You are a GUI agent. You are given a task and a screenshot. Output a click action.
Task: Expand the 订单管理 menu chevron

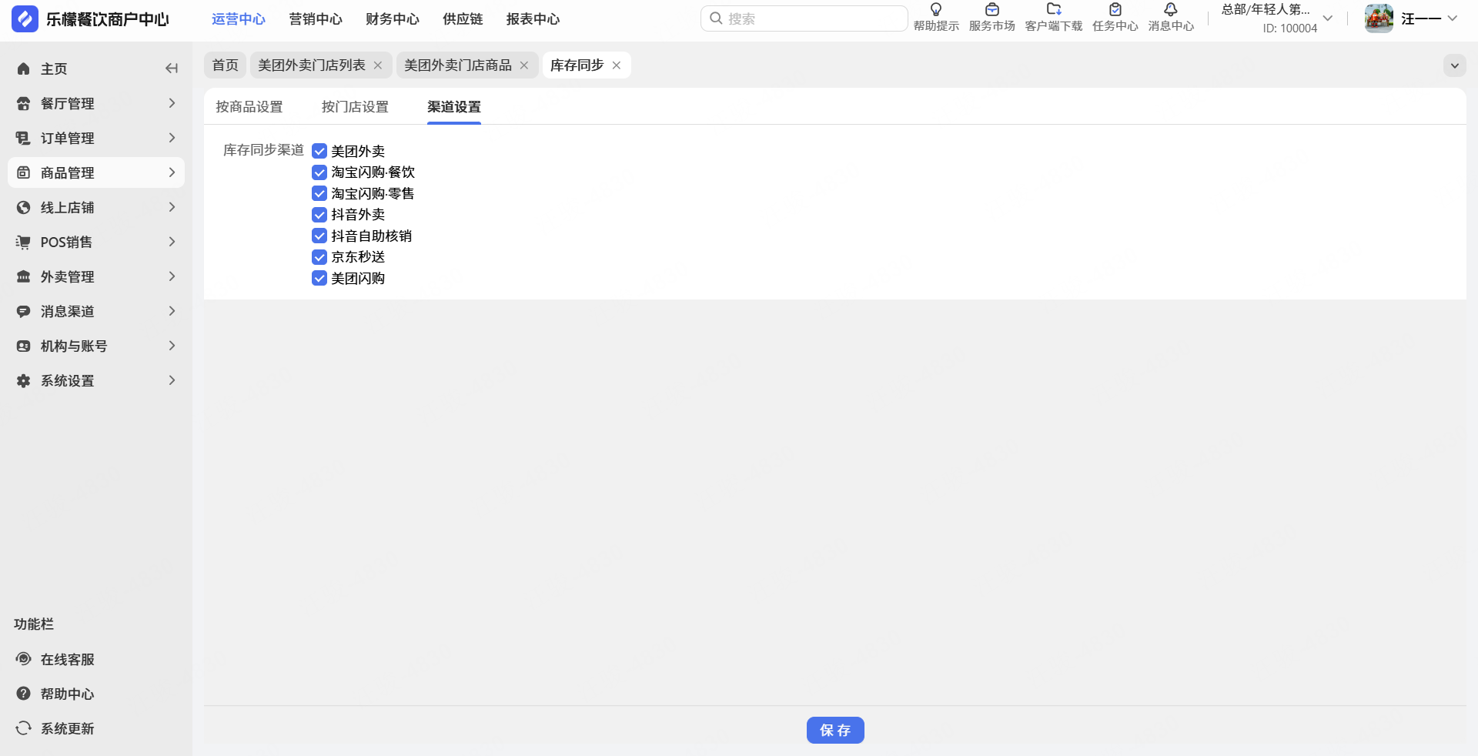[x=172, y=138]
